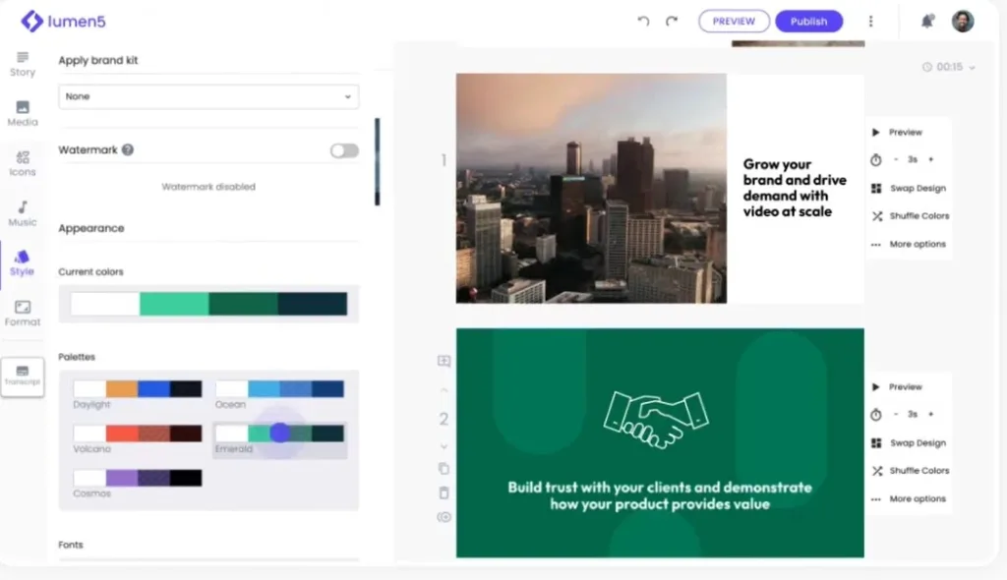Toggle scene 2 visibility eye icon
Viewport: 1007px width, 580px height.
click(444, 517)
